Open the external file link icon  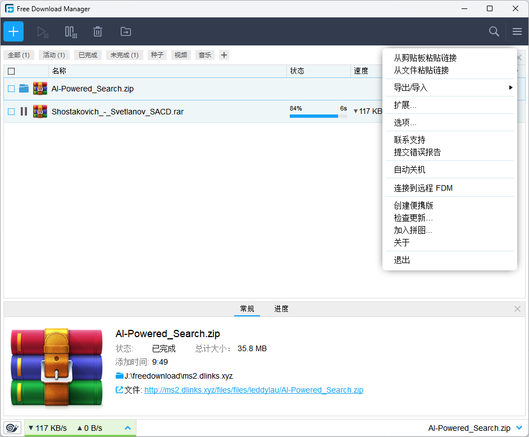(x=119, y=390)
